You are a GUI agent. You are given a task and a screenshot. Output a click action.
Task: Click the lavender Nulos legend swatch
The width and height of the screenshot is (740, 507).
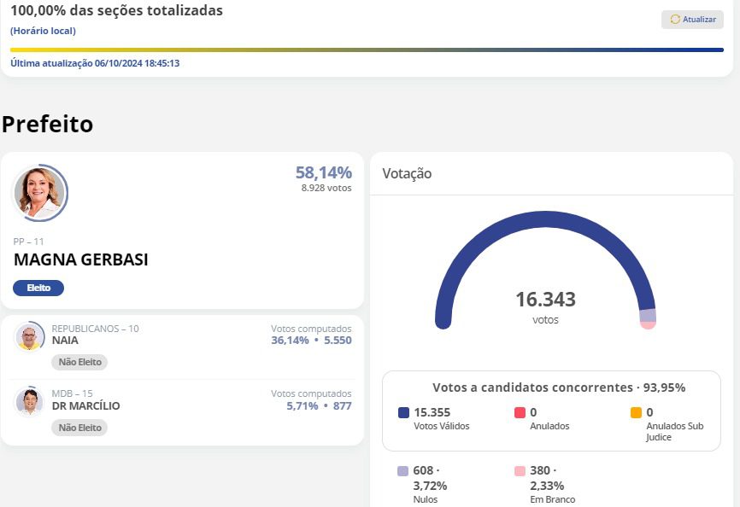[x=402, y=471]
